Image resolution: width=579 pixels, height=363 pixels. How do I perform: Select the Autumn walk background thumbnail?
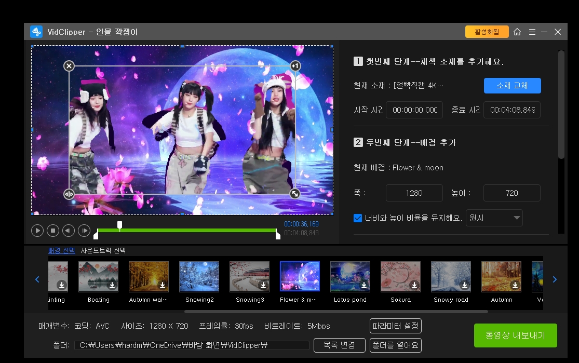click(x=149, y=277)
